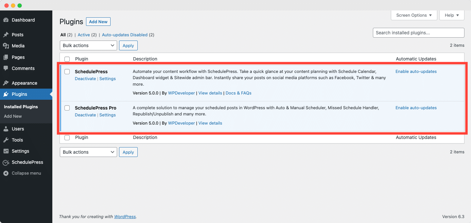Click the macOS yellow minimize button
Viewport: 471px width, 223px height.
13,6
